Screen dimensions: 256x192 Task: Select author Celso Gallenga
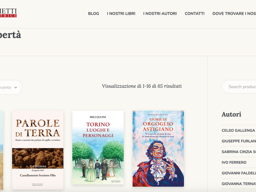pos(238,130)
